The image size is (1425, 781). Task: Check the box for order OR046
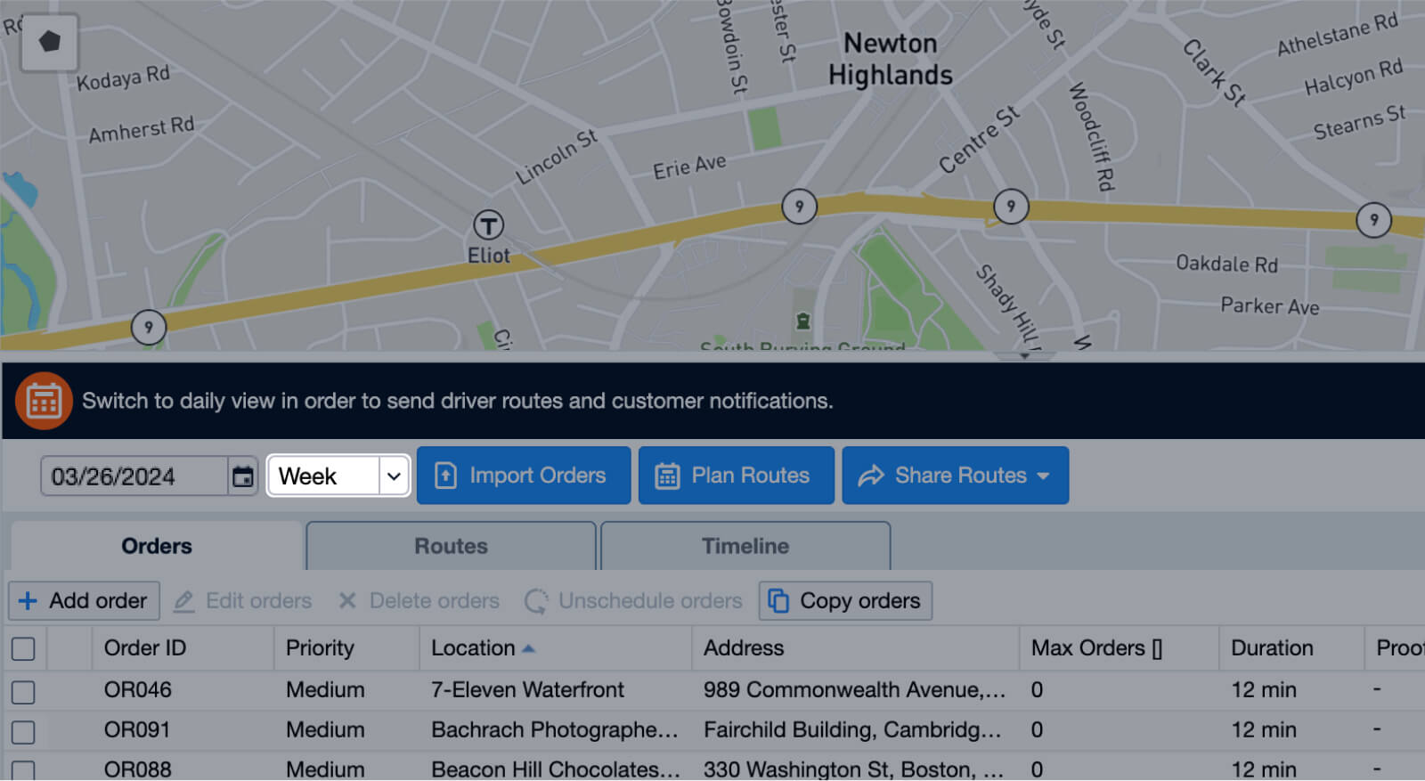(23, 691)
